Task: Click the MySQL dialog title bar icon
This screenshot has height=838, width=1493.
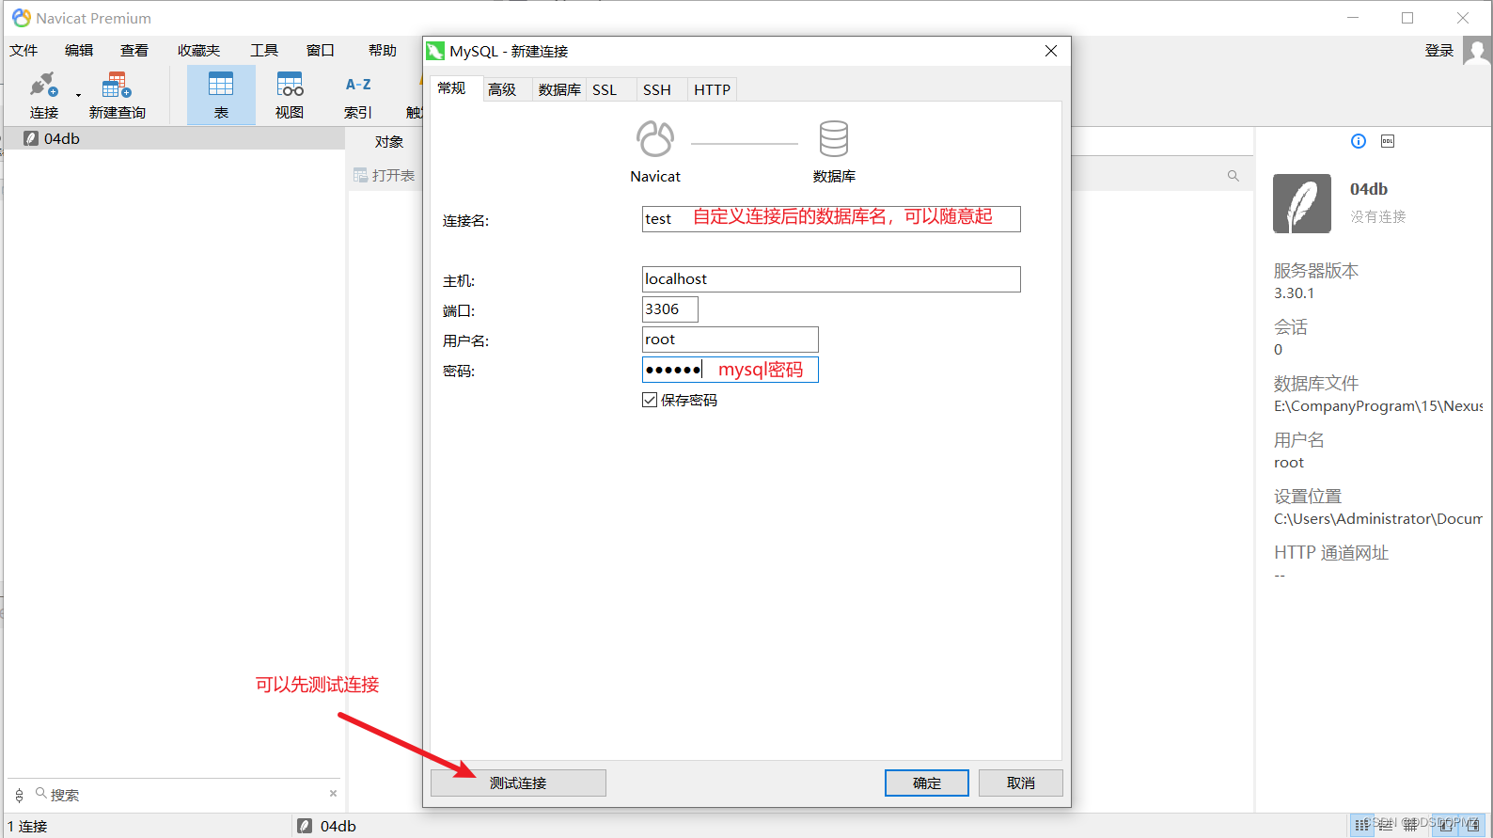Action: pyautogui.click(x=435, y=51)
